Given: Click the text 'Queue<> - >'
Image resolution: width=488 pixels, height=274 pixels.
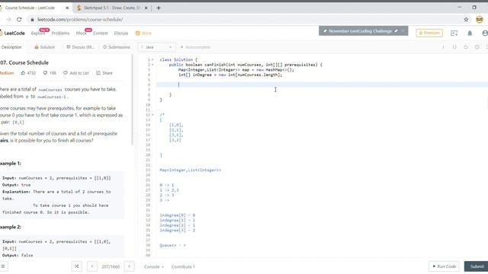Looking at the screenshot, I should tap(172, 245).
